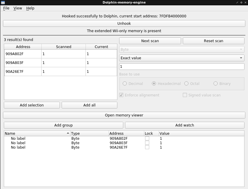Viewport: 248px width, 189px height.
Task: Click Add all button
Action: [89, 105]
